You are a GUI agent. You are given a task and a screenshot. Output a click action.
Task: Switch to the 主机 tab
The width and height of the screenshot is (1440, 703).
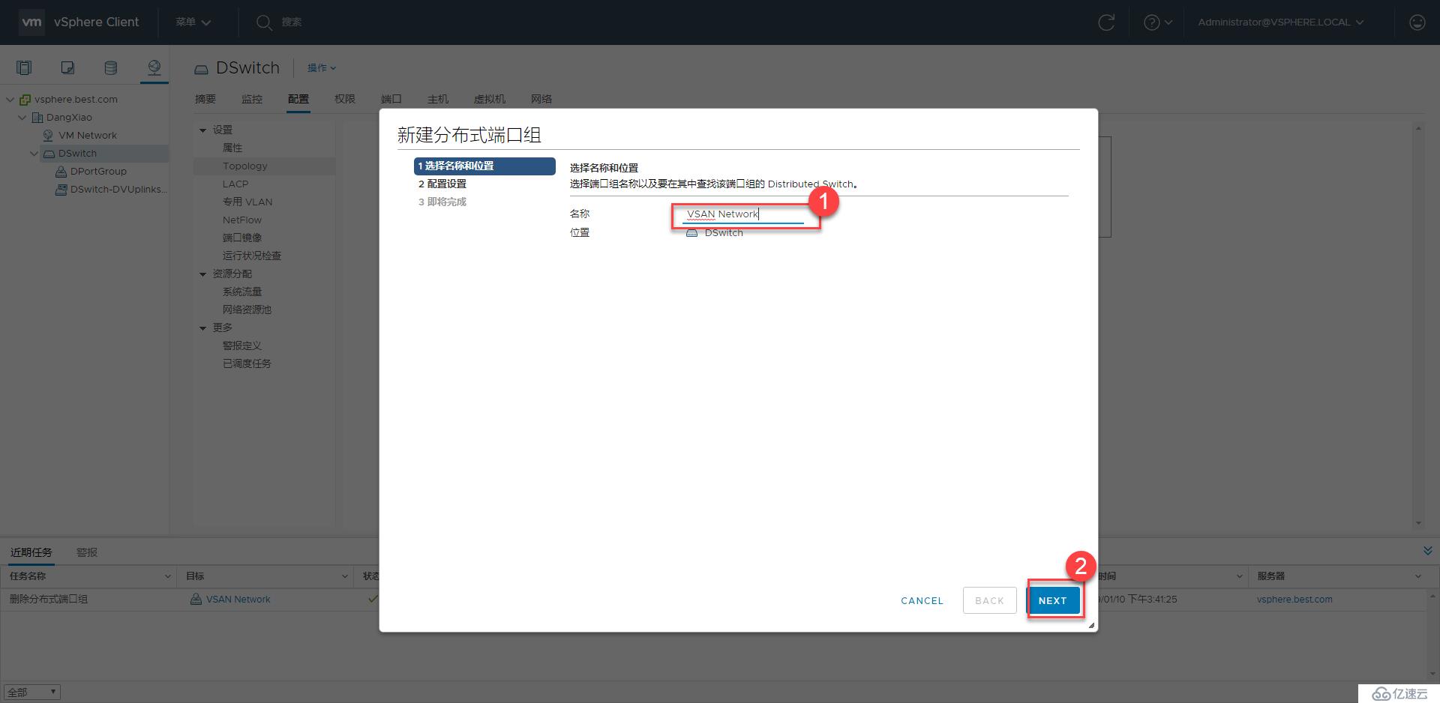(x=438, y=99)
